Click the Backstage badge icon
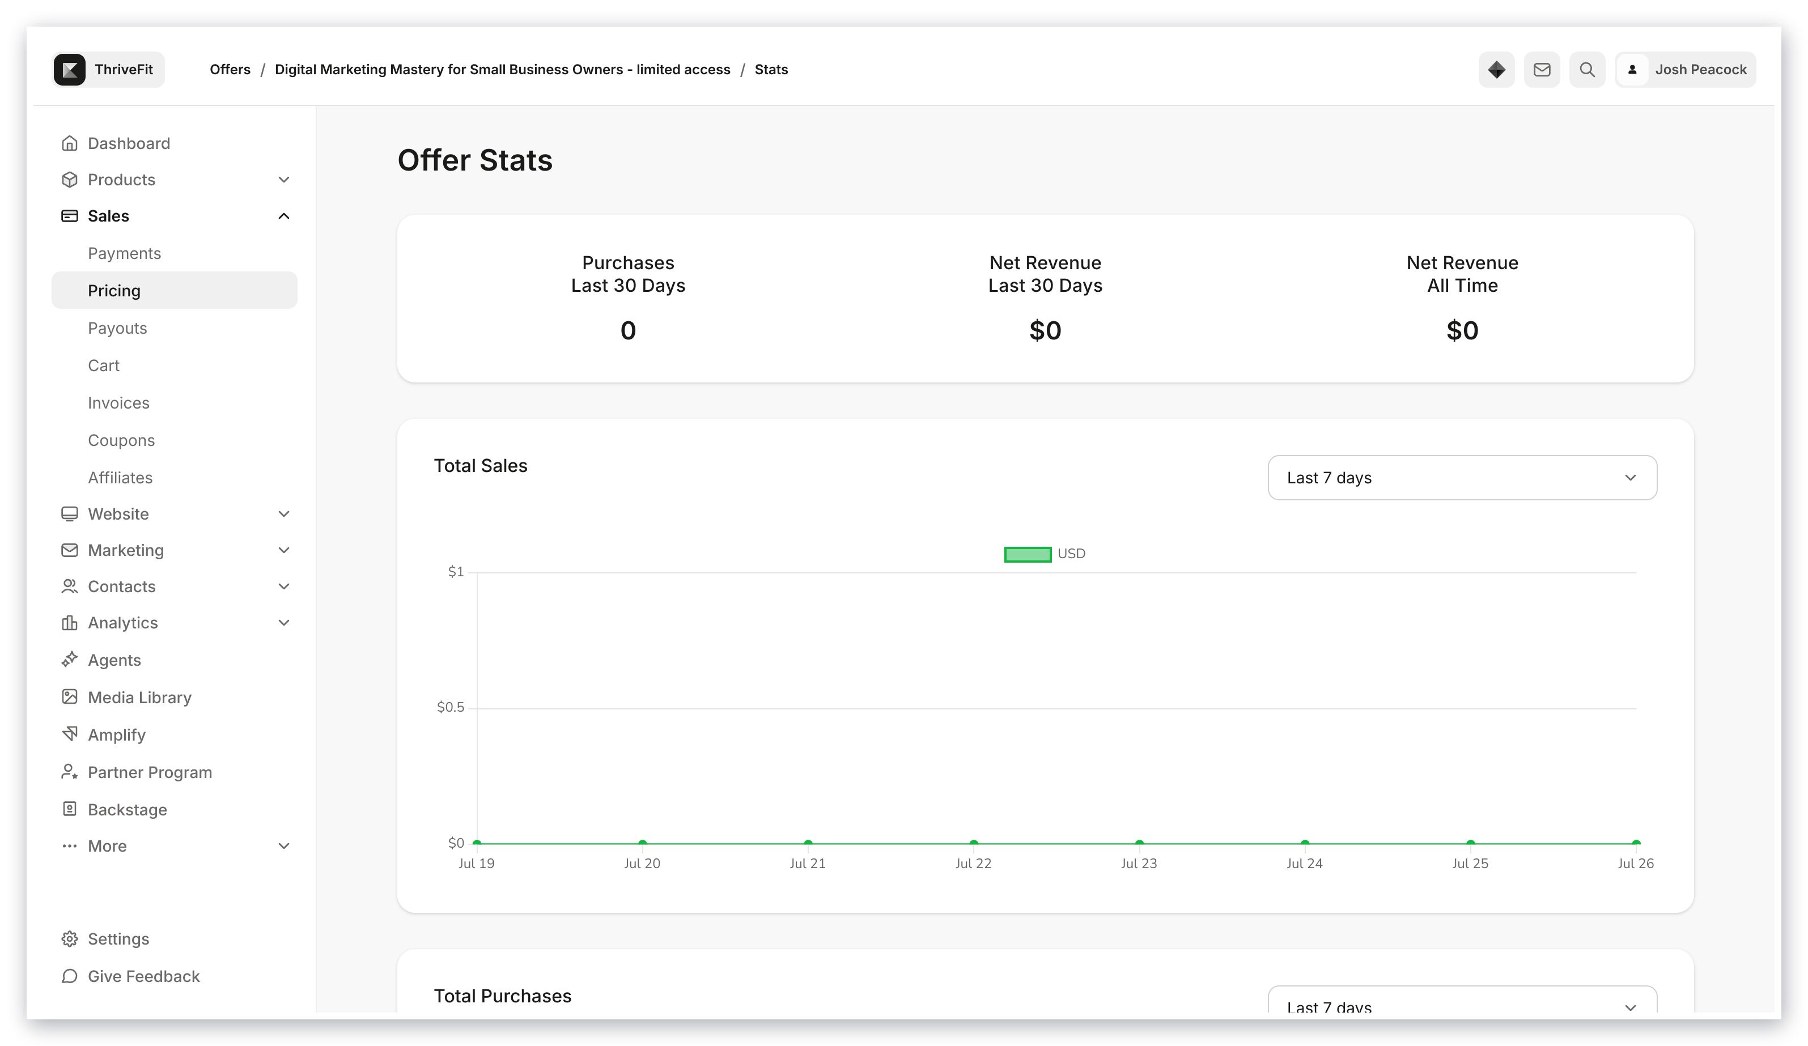Screen dimensions: 1808x1046 click(x=70, y=809)
